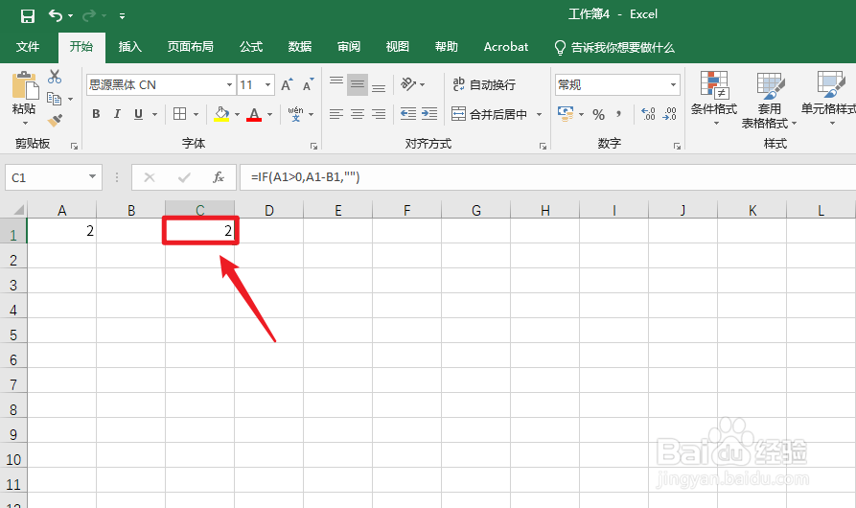856x508 pixels.
Task: Toggle Bold formatting
Action: coord(96,114)
